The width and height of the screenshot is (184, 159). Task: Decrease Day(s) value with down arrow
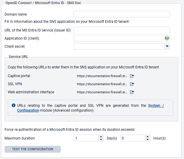101,140
